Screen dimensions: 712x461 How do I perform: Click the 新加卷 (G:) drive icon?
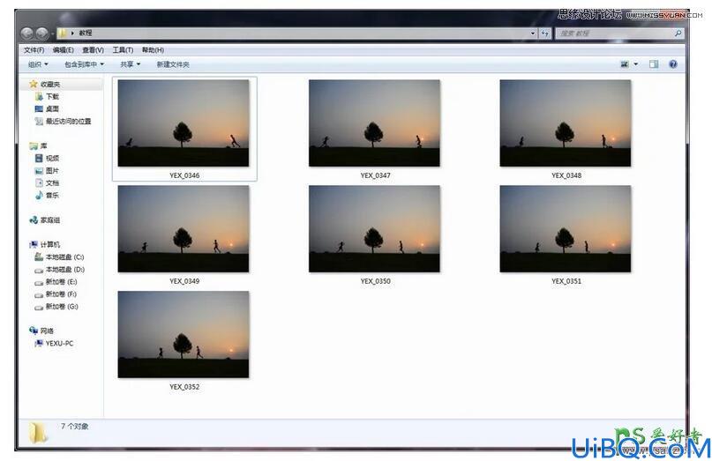(x=39, y=307)
